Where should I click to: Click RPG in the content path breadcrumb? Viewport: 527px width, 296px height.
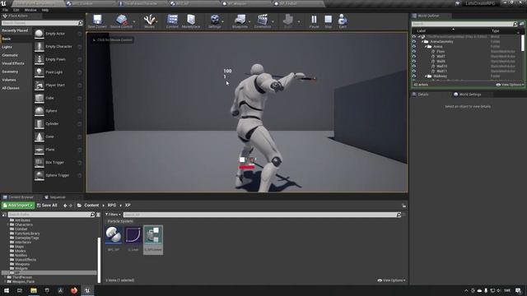pyautogui.click(x=112, y=206)
